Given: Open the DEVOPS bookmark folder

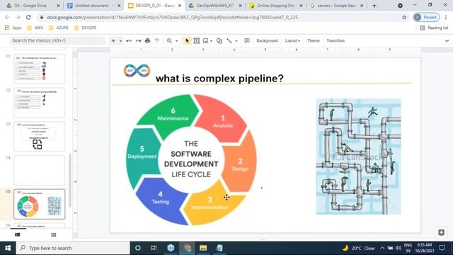Looking at the screenshot, I should pos(85,28).
